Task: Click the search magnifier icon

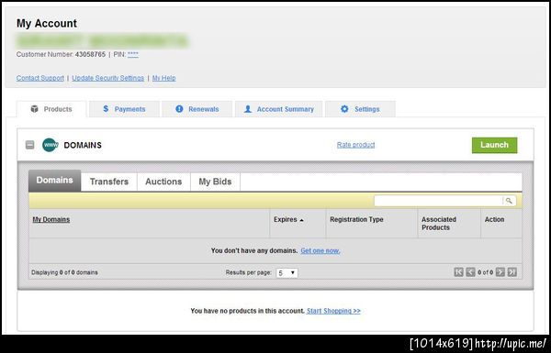Action: pos(509,201)
